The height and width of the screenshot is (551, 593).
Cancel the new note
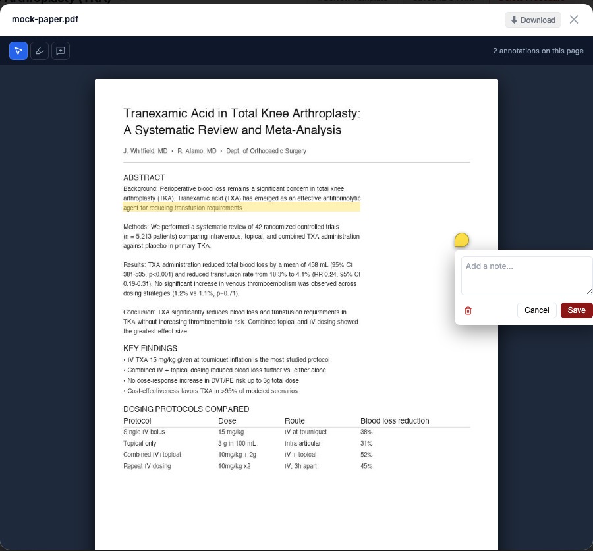click(536, 310)
